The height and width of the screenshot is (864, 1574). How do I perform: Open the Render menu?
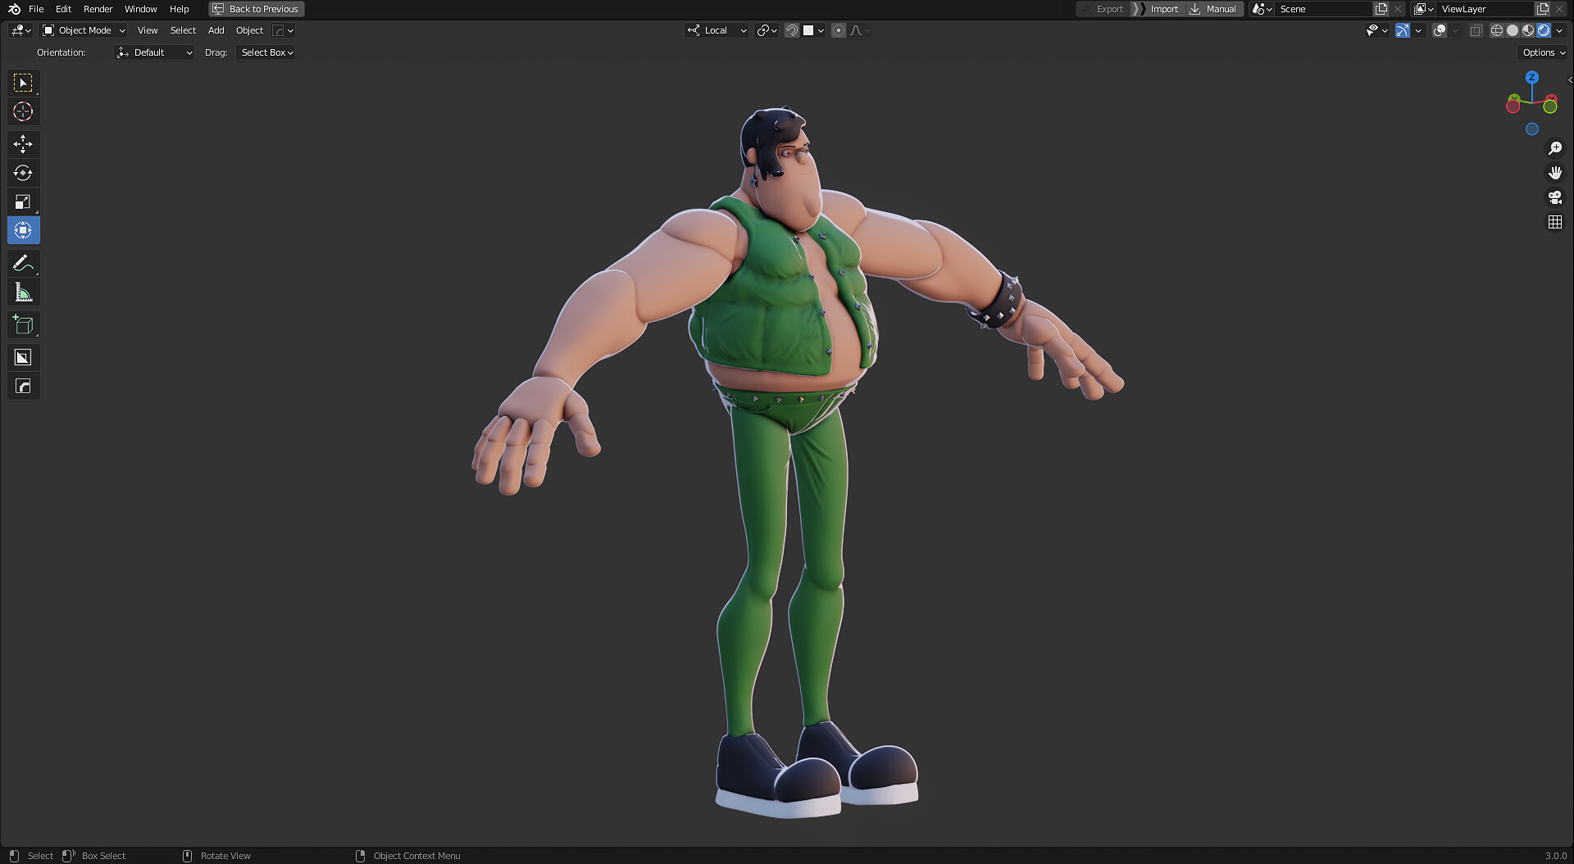[x=98, y=9]
